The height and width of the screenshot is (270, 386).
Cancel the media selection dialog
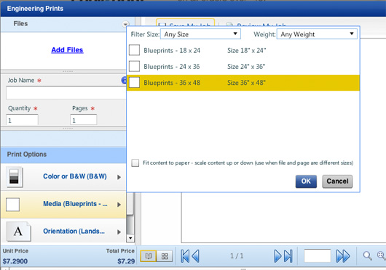(337, 181)
